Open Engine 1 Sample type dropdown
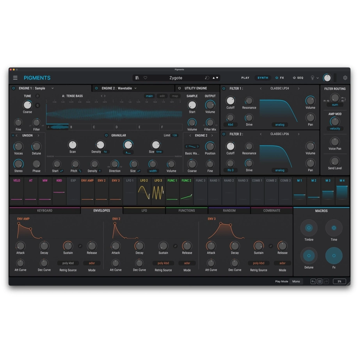359x359 pixels. pos(52,88)
